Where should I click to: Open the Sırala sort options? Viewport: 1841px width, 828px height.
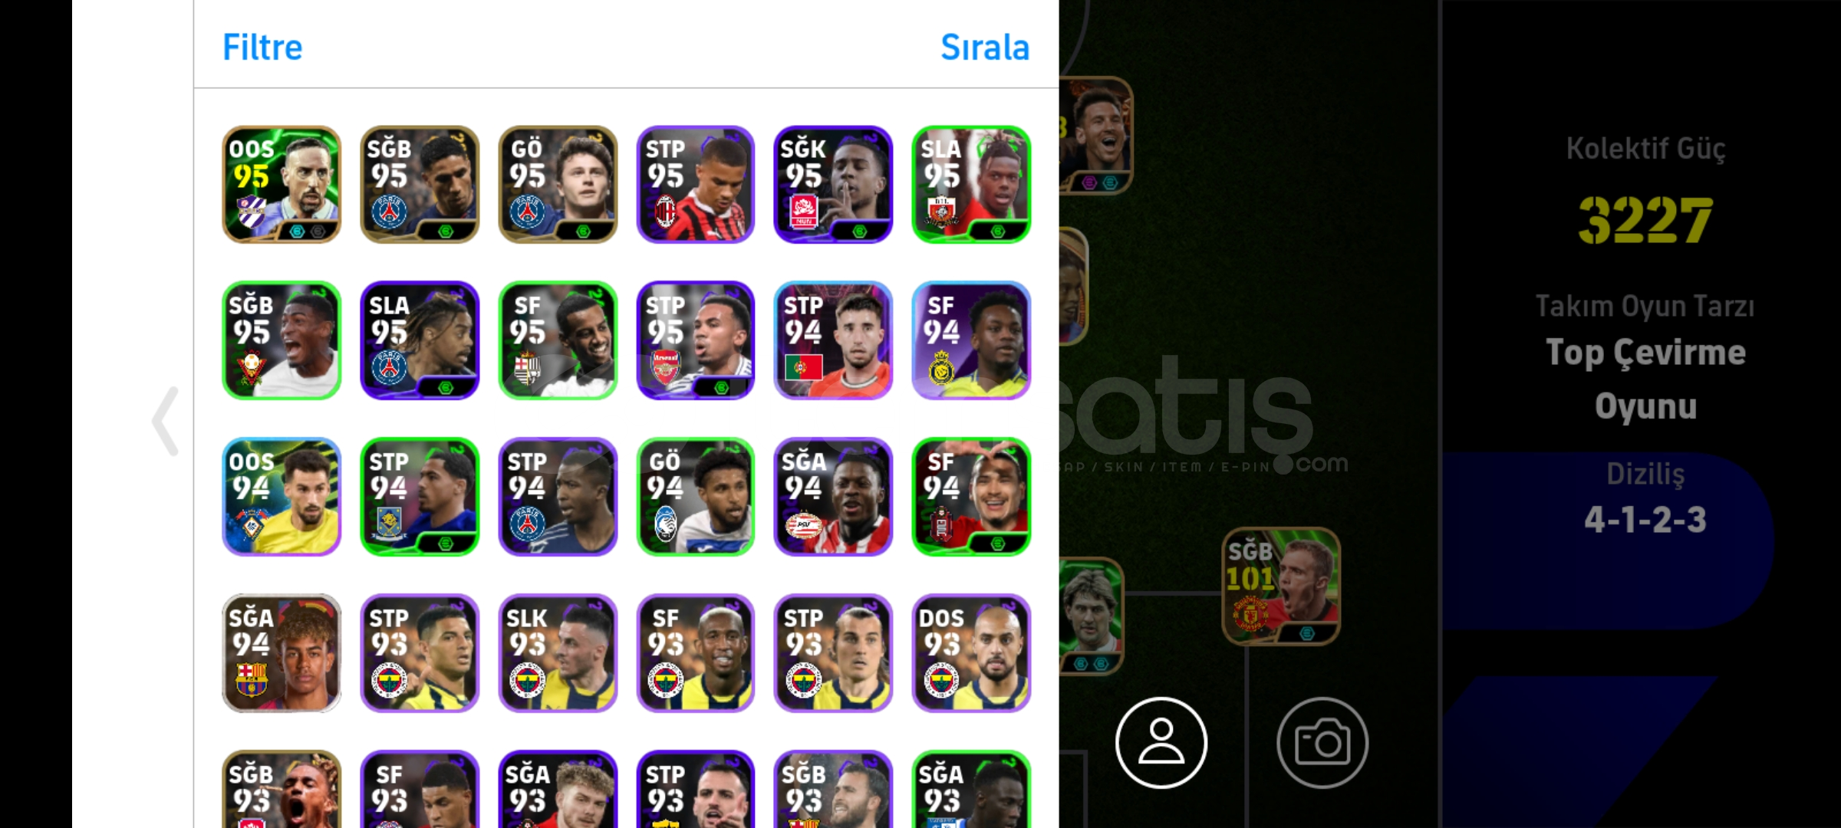pos(985,48)
